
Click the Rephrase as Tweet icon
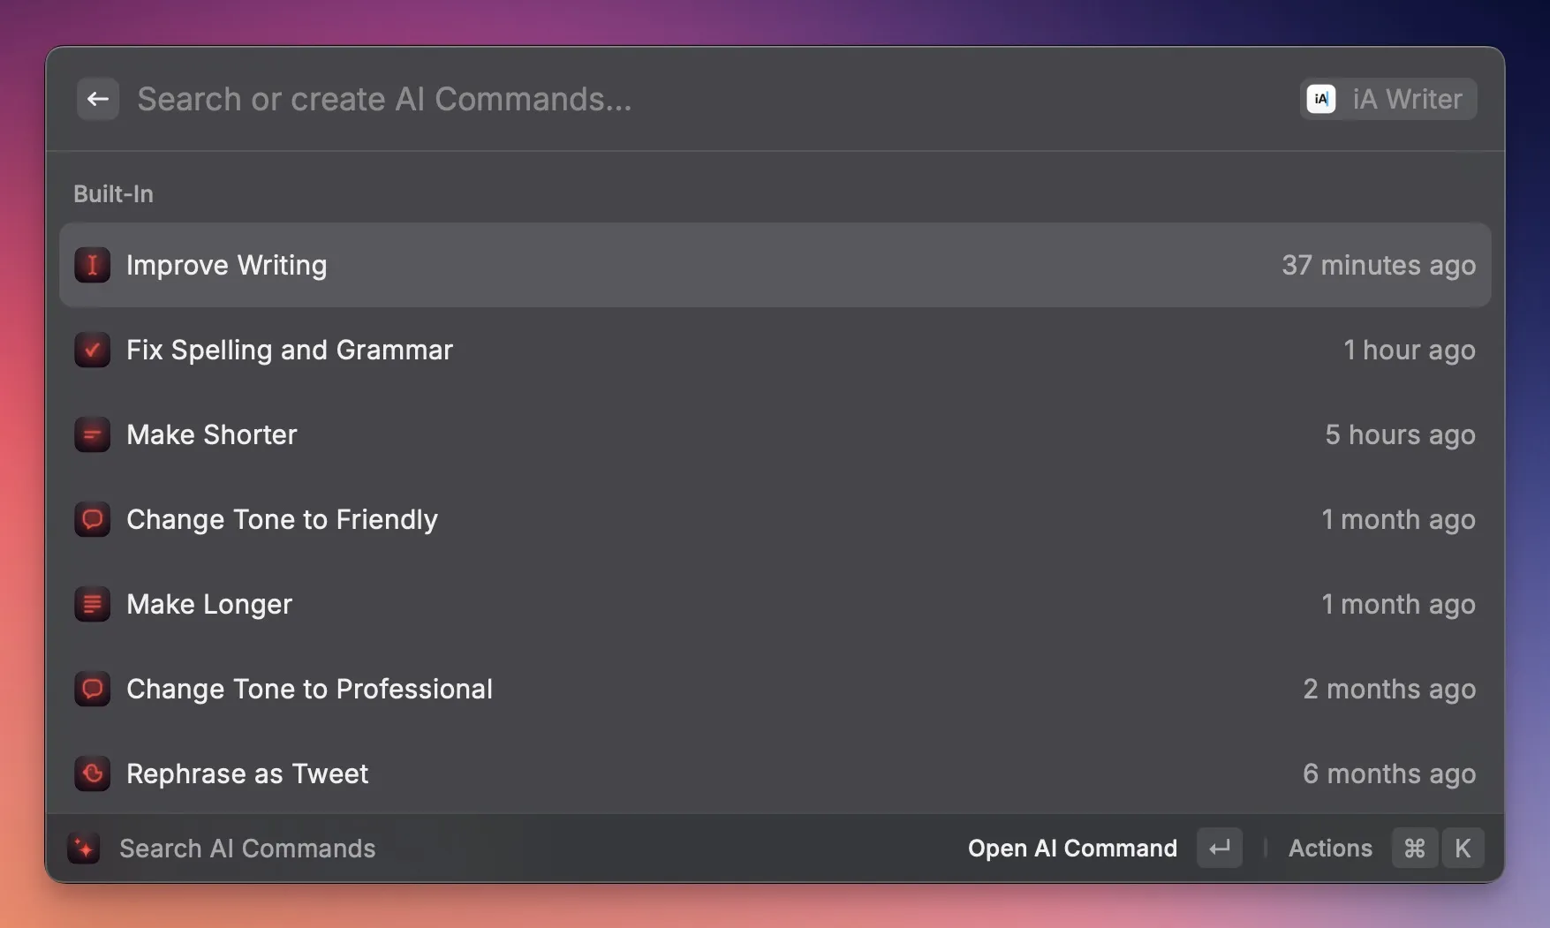(x=92, y=773)
